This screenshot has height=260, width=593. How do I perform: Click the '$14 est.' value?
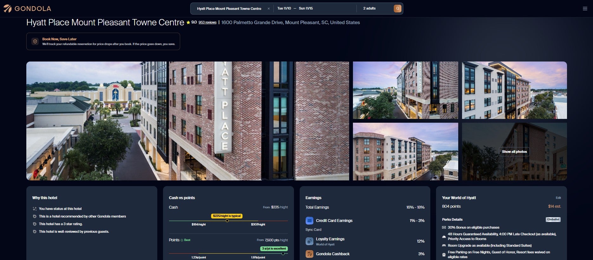[x=554, y=206]
